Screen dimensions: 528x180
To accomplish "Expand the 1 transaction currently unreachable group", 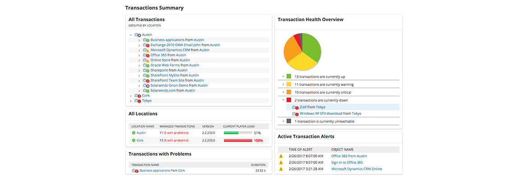I will point(283,121).
